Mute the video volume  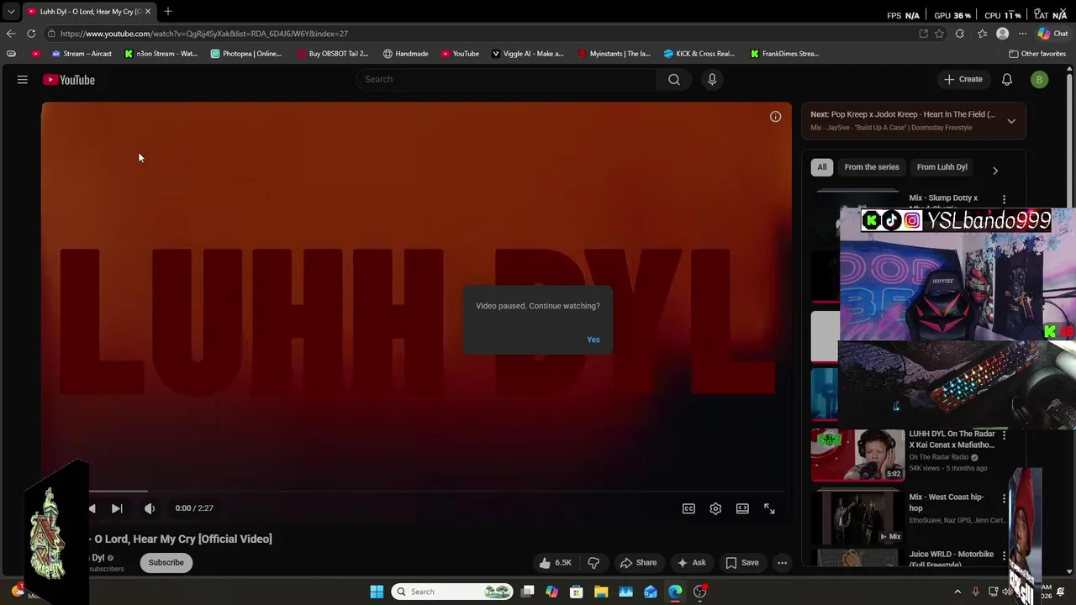pyautogui.click(x=150, y=508)
